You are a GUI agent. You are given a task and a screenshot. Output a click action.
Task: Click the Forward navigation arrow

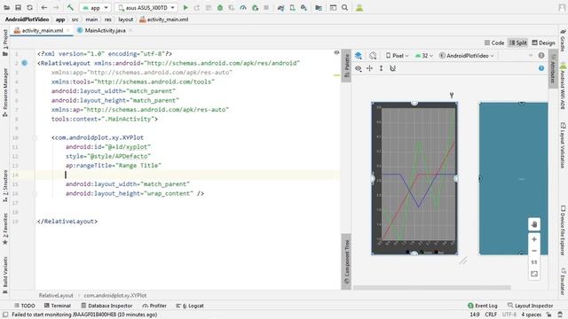[x=56, y=8]
